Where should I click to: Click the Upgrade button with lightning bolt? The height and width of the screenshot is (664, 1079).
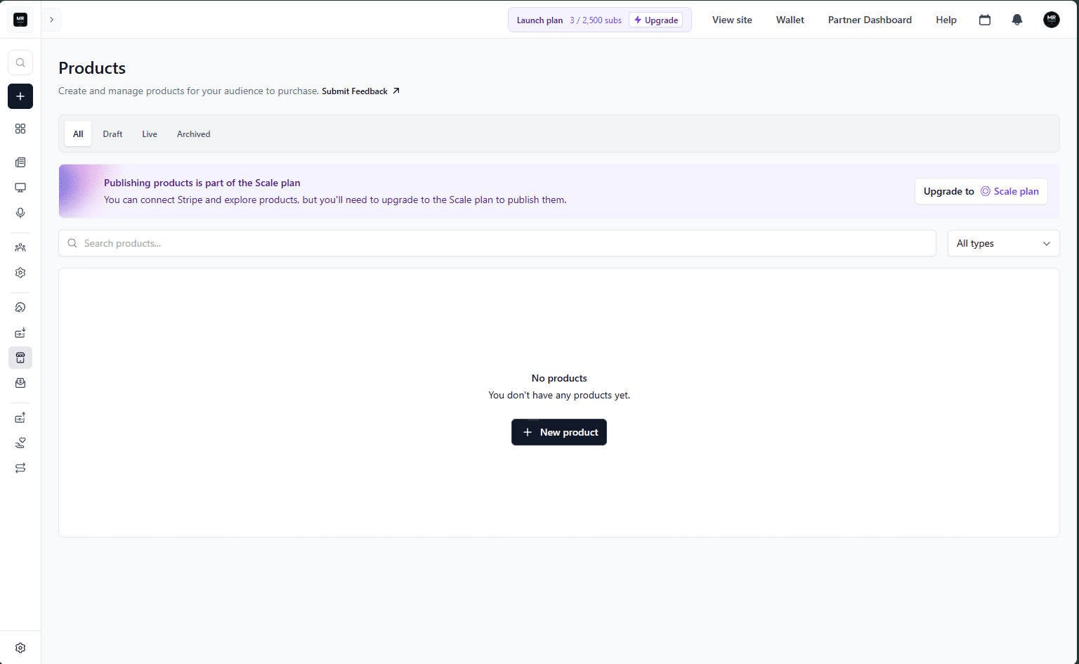coord(656,20)
